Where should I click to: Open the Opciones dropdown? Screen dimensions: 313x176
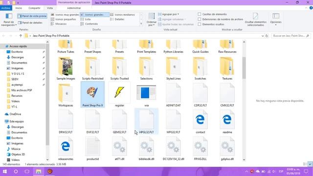coord(276,20)
